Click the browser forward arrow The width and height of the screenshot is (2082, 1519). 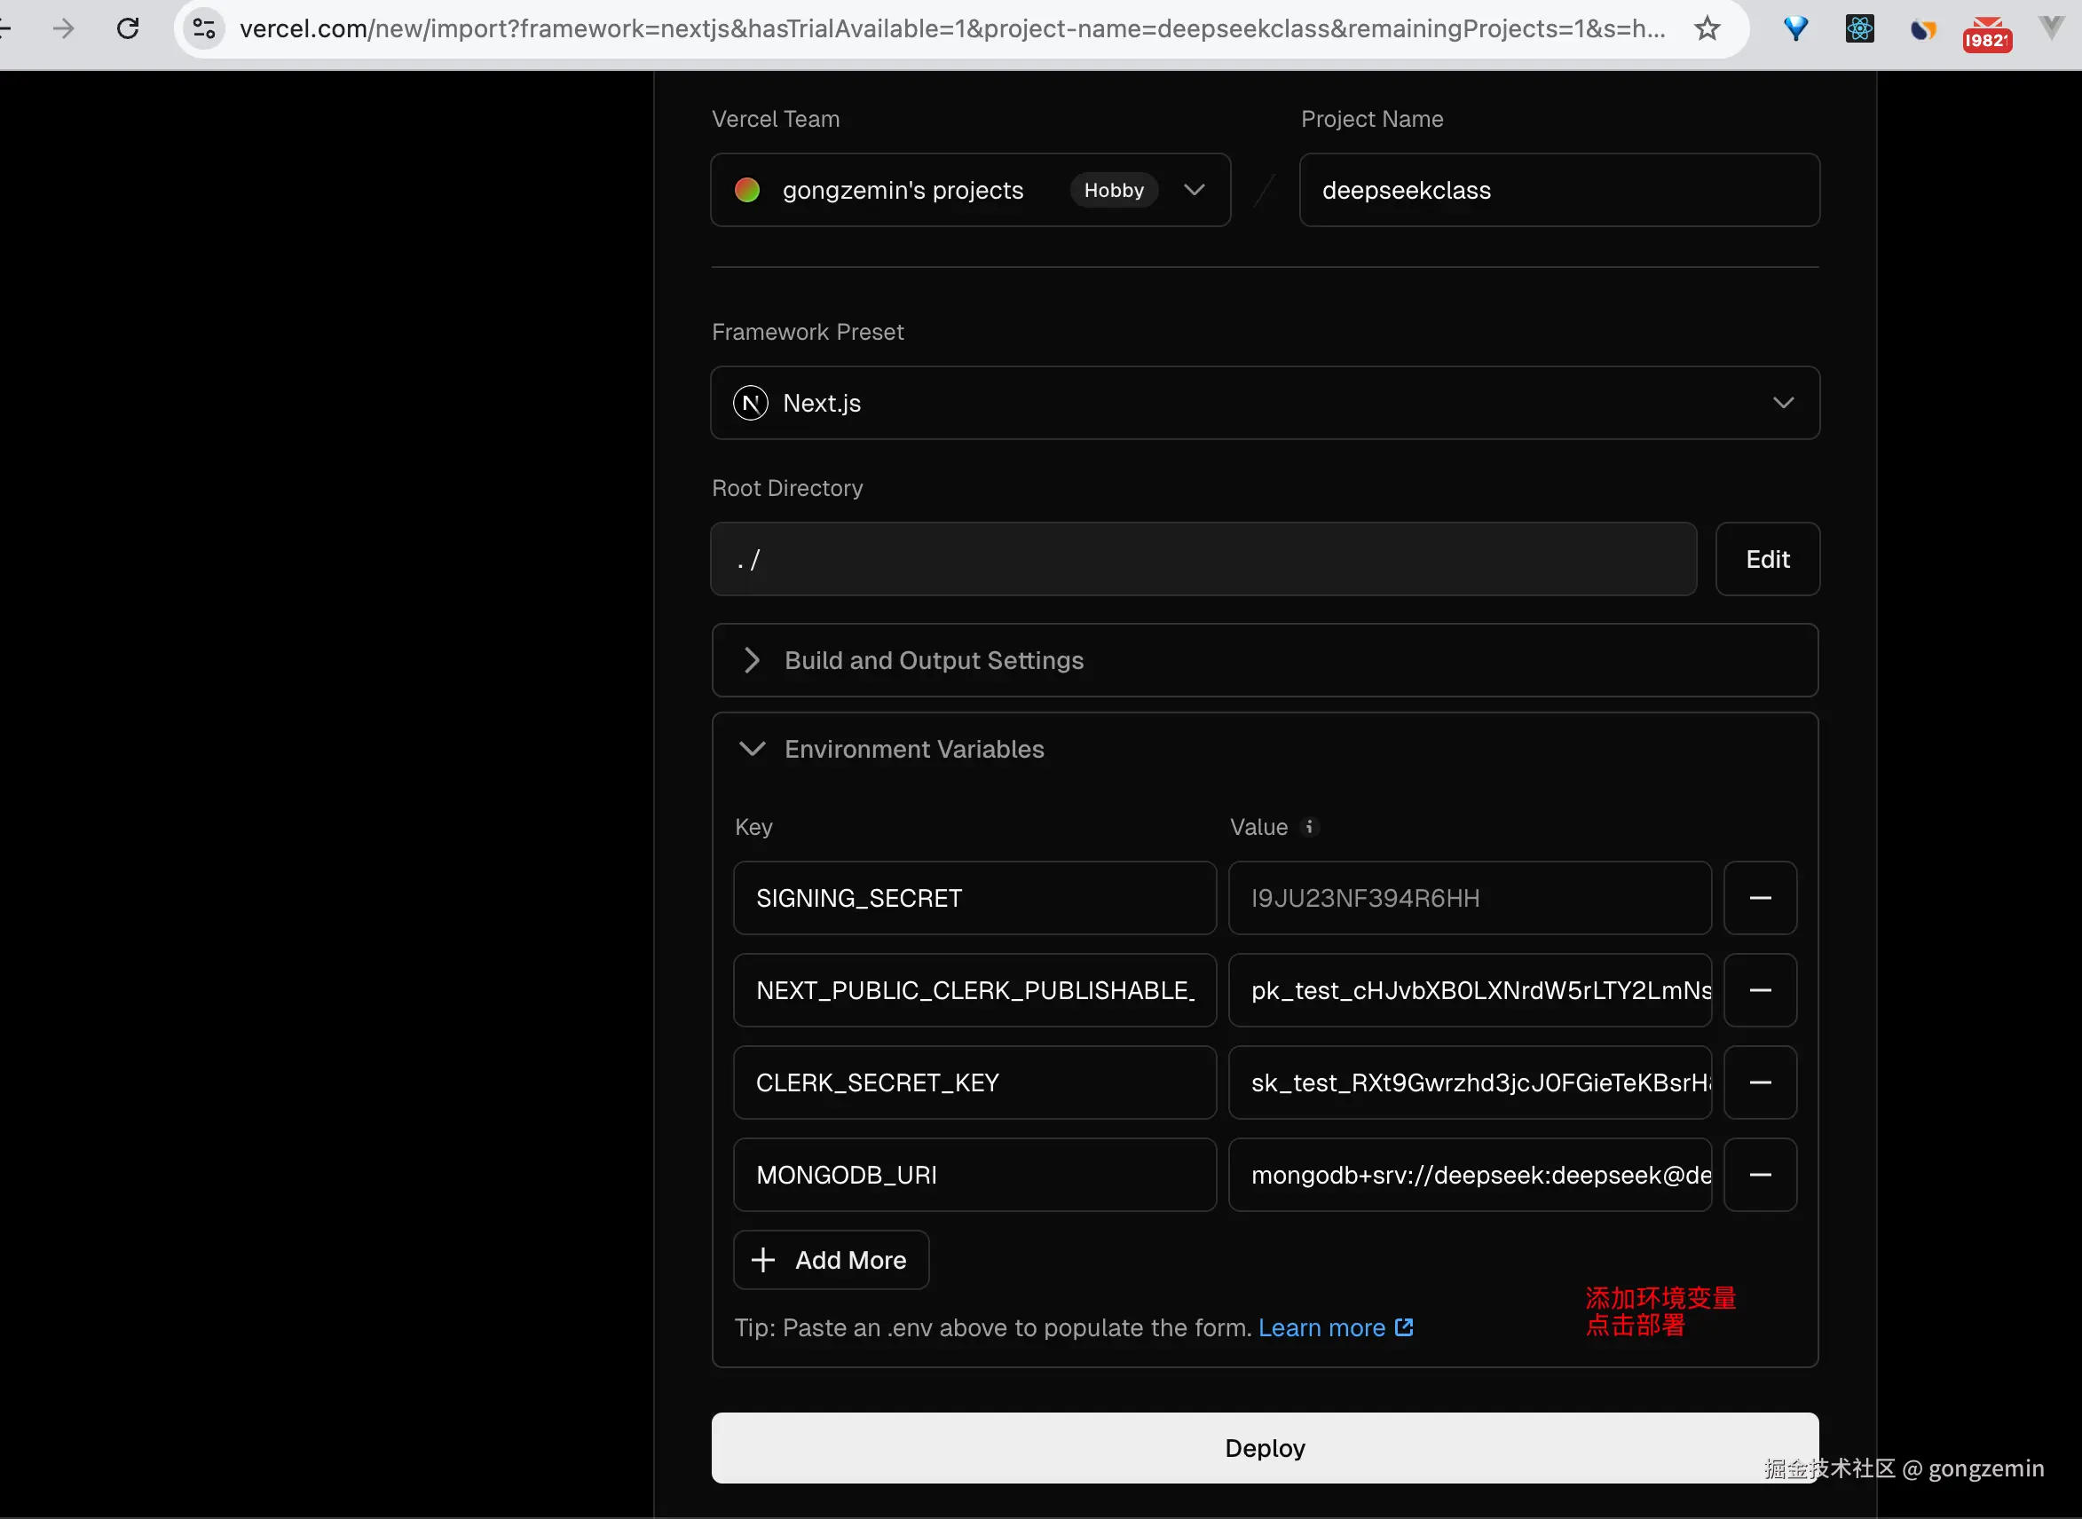pos(63,28)
